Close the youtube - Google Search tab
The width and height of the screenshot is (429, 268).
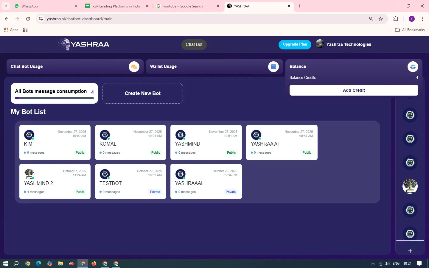coord(218,6)
